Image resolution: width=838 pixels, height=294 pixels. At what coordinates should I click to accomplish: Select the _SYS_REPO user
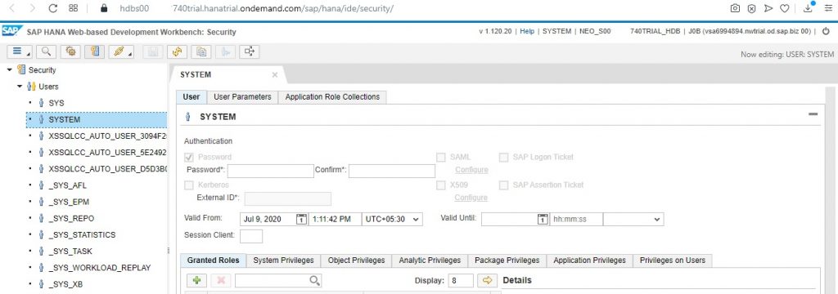tap(71, 218)
